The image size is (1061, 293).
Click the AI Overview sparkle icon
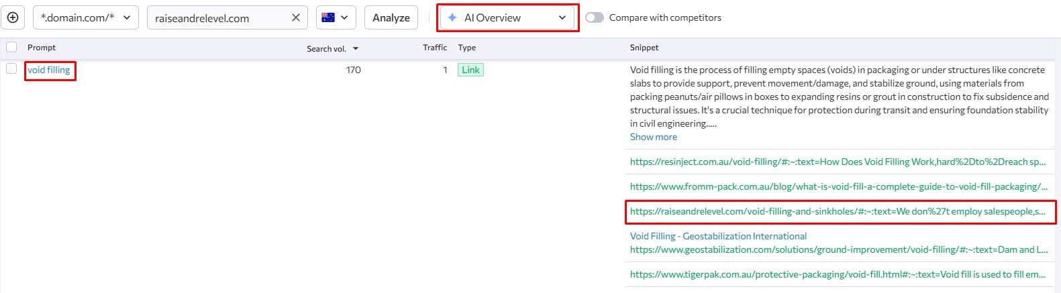[x=452, y=18]
